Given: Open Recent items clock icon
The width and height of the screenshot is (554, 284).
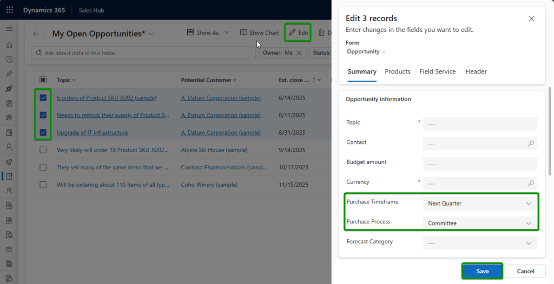Looking at the screenshot, I should pos(9,60).
